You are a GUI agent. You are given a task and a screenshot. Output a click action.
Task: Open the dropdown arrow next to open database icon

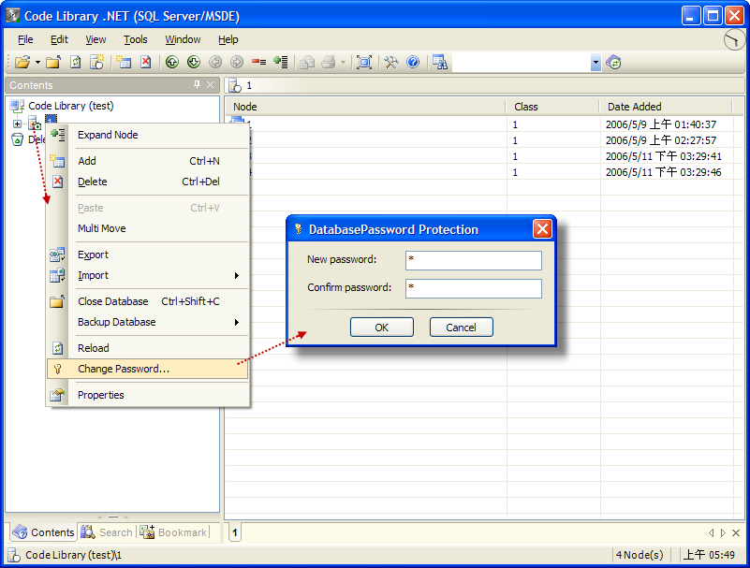37,62
